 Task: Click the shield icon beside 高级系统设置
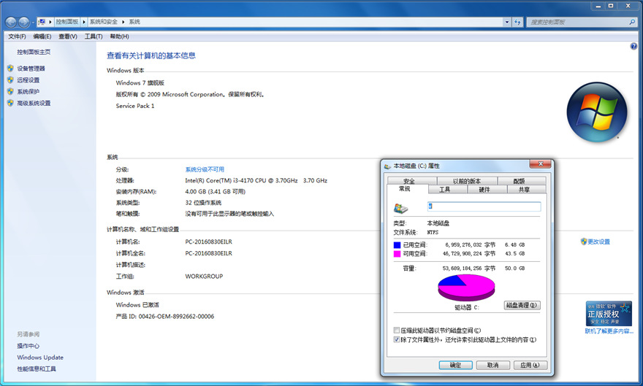[x=10, y=103]
